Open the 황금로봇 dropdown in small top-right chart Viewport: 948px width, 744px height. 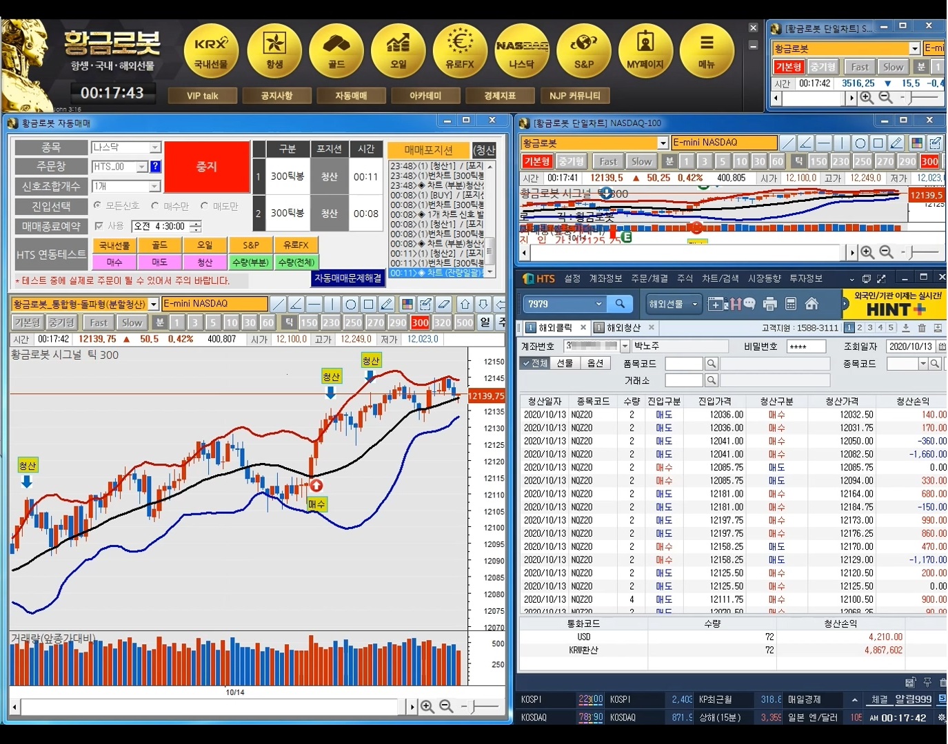(914, 48)
